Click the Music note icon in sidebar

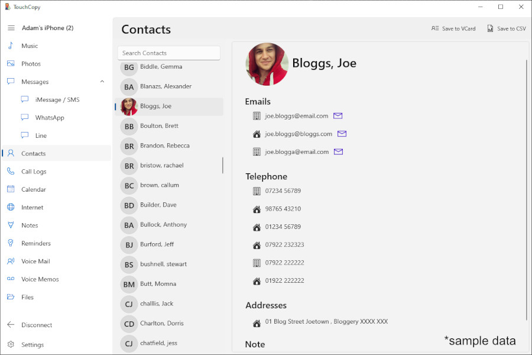(11, 46)
